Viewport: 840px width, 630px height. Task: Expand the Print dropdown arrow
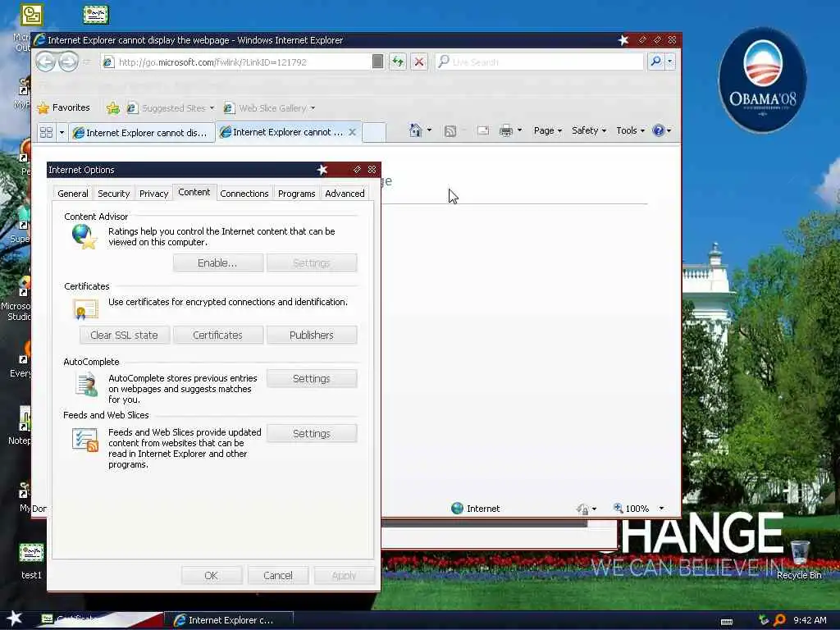[519, 130]
